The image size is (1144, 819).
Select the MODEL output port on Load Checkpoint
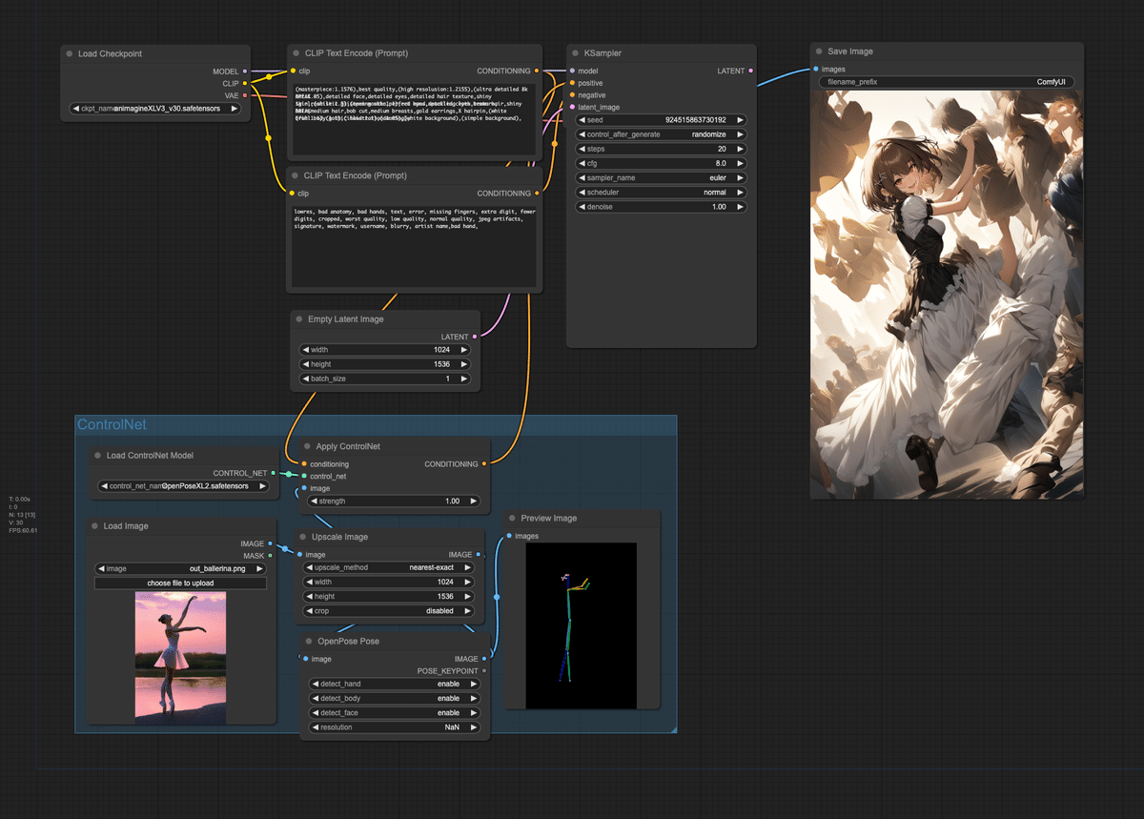[247, 71]
